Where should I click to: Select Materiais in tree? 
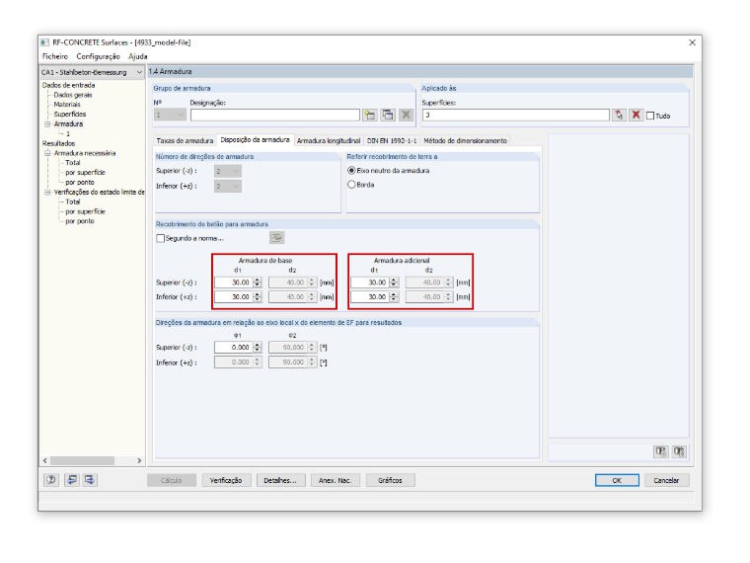67,105
